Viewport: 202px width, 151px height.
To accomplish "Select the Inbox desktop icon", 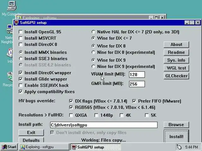I will click(10, 53).
